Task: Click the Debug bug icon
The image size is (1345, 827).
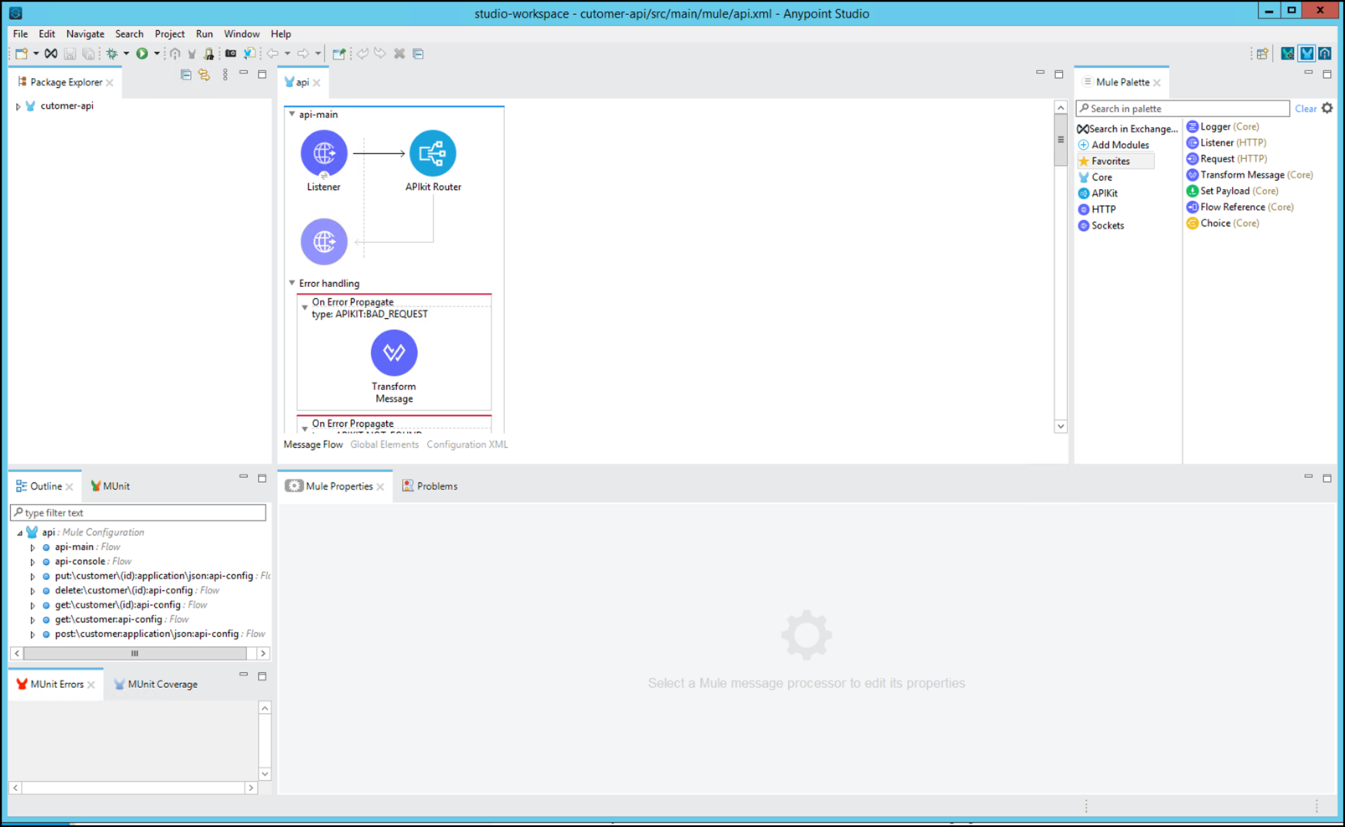Action: pyautogui.click(x=111, y=54)
